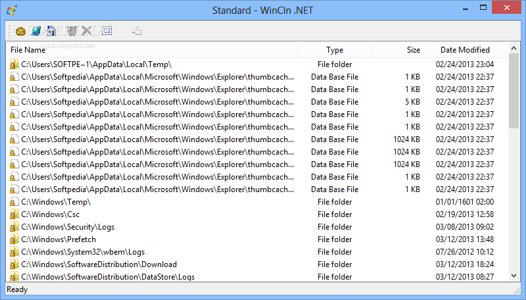Click the toolbar drag handle grip

(x=10, y=31)
